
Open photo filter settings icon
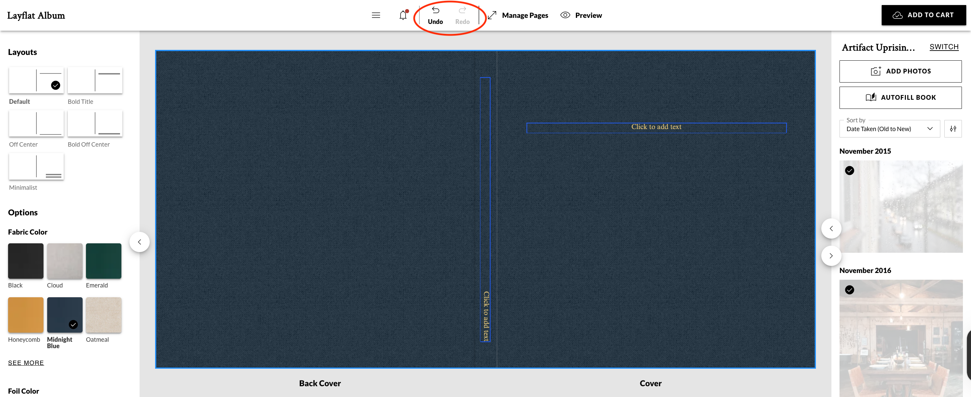click(952, 129)
